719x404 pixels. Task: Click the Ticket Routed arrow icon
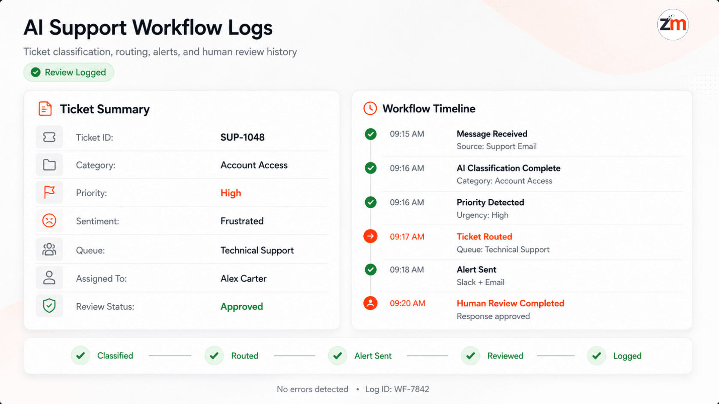[x=371, y=236]
